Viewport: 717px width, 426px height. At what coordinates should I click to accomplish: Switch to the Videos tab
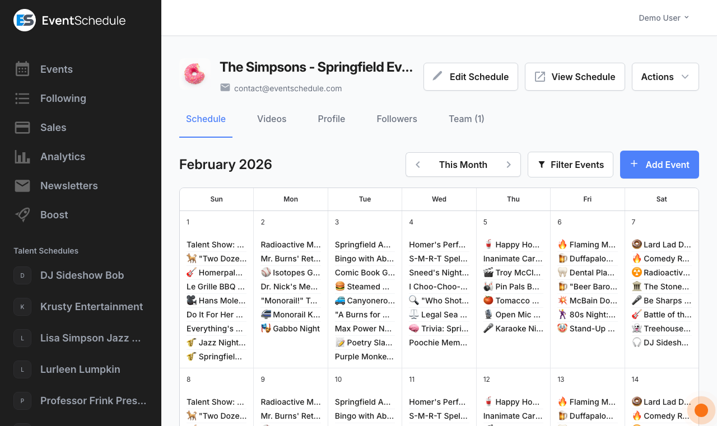pos(272,119)
